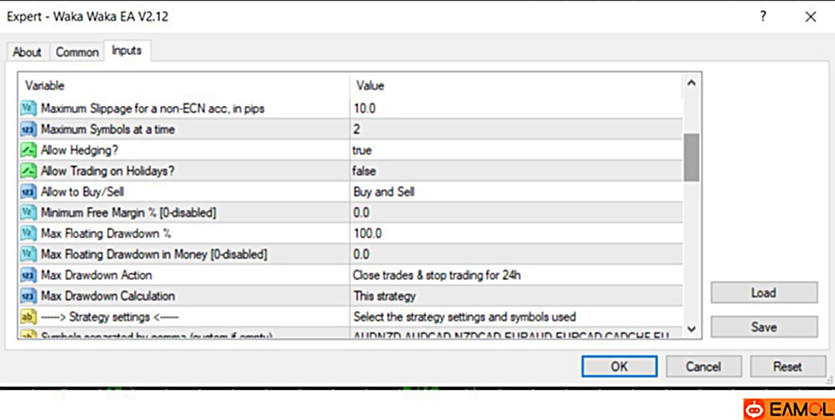Click the boolean icon beside Allow Trading on Holidays

[x=28, y=171]
